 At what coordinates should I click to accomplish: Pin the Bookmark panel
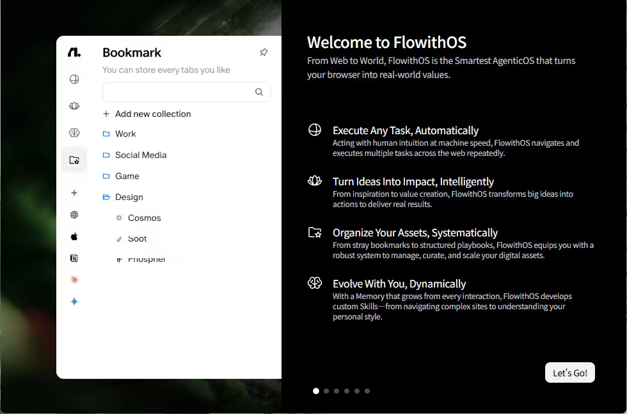coord(264,52)
